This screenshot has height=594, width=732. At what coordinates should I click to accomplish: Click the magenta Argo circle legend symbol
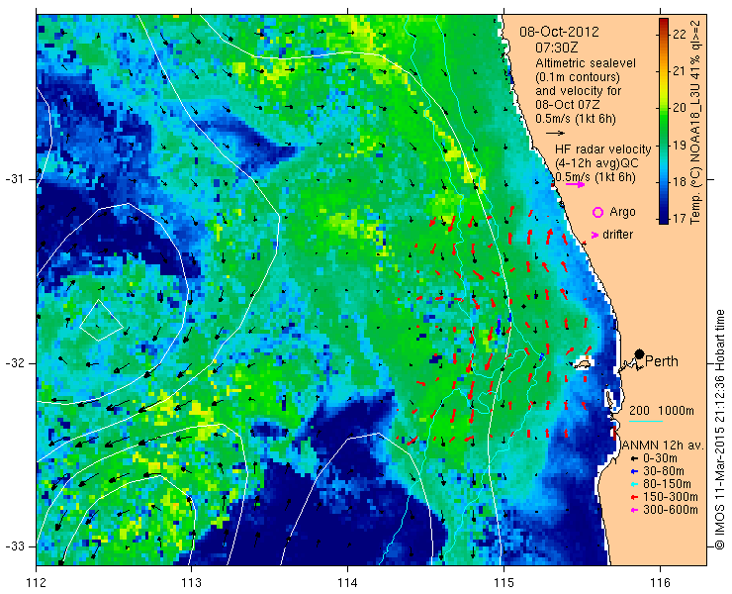[x=597, y=213]
